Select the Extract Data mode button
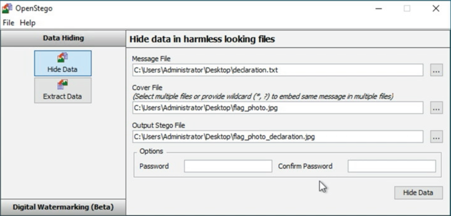Screen dimensions: 451x216 63,90
